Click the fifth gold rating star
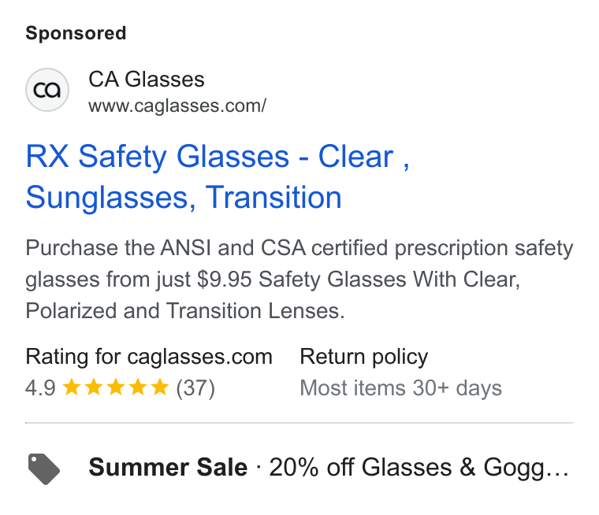This screenshot has height=515, width=599. 160,387
